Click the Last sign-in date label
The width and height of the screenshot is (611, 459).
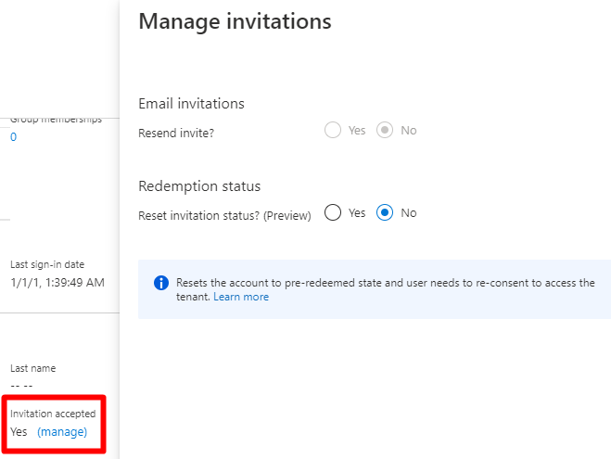(47, 264)
